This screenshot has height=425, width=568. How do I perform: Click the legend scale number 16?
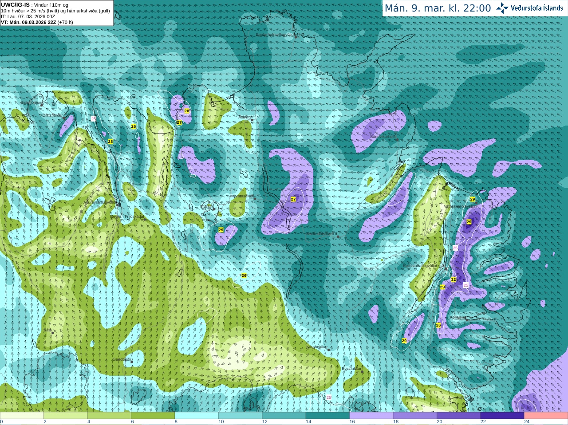tap(352, 422)
